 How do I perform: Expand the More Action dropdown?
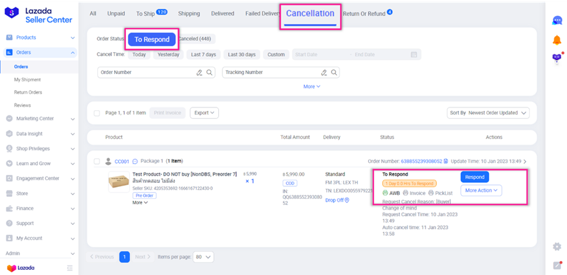tap(481, 190)
